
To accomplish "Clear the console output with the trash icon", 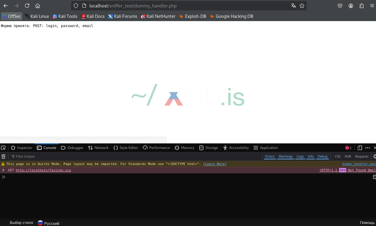I will click(3, 156).
